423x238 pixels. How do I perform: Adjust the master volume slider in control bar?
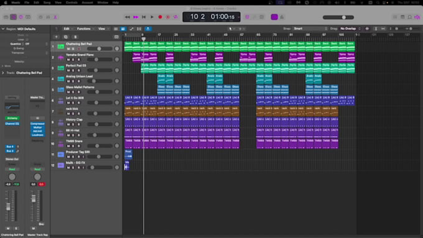[x=338, y=17]
